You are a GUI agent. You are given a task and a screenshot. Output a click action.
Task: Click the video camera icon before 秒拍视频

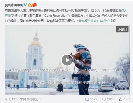[x=101, y=21]
